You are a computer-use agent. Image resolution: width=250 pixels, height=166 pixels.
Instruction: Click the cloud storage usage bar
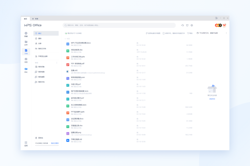point(47,145)
